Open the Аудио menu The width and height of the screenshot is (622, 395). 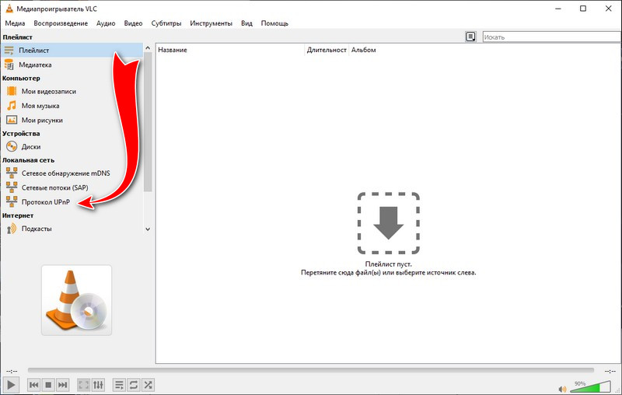[106, 23]
